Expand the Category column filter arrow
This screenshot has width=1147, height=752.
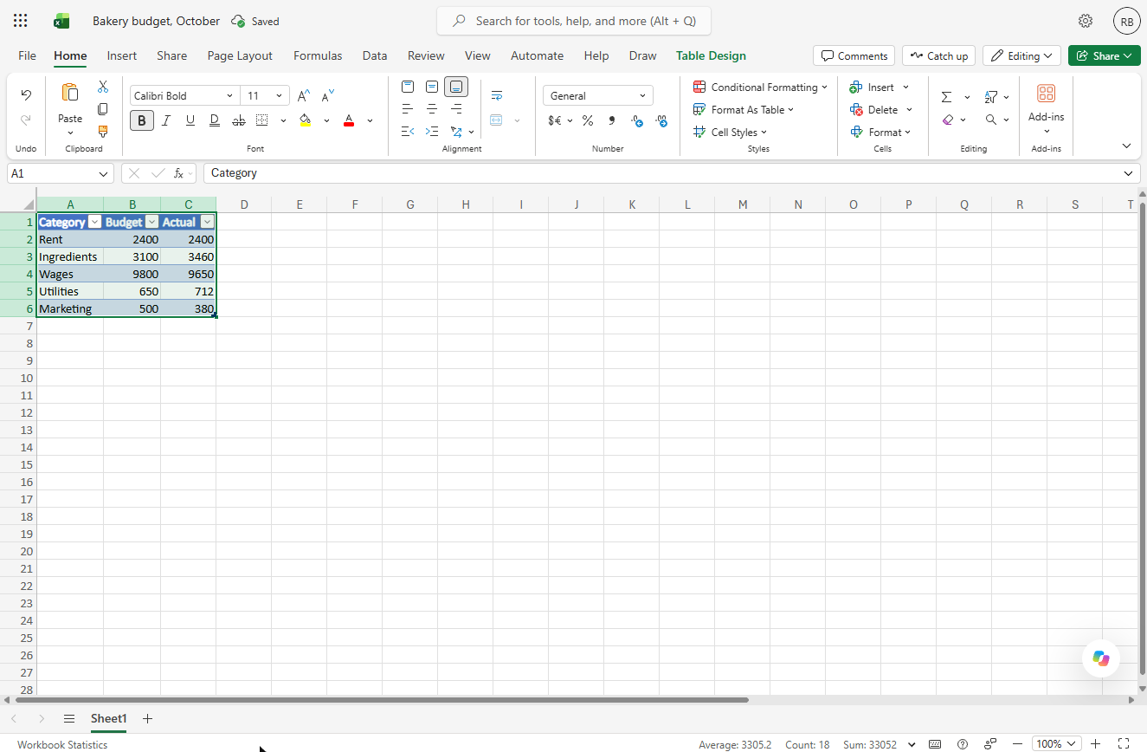tap(95, 223)
